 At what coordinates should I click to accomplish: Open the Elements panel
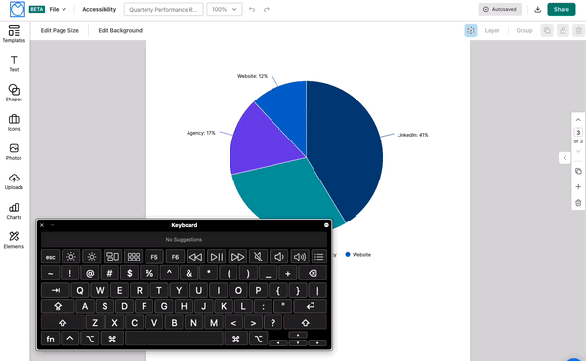[x=14, y=240]
